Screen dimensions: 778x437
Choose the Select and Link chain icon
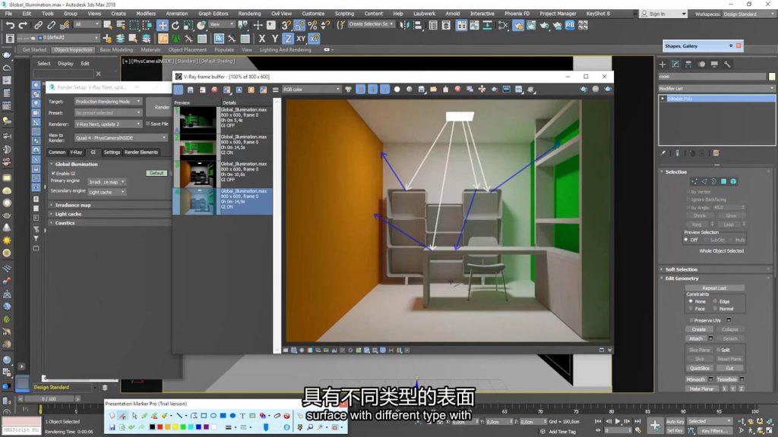click(x=38, y=25)
